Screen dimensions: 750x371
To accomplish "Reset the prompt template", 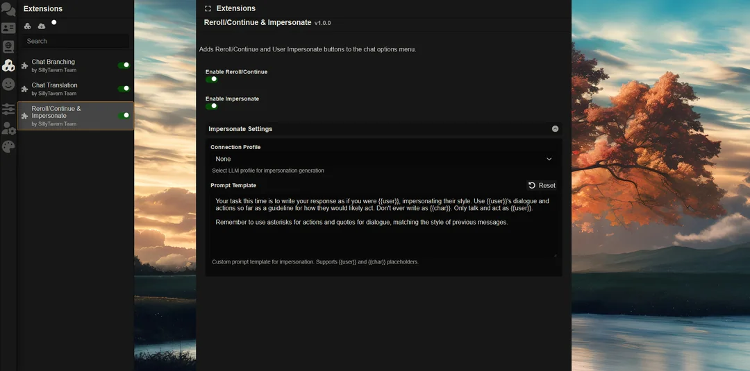I will (x=542, y=185).
